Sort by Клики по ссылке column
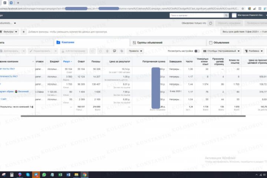The image size is (267, 178). (x=234, y=62)
